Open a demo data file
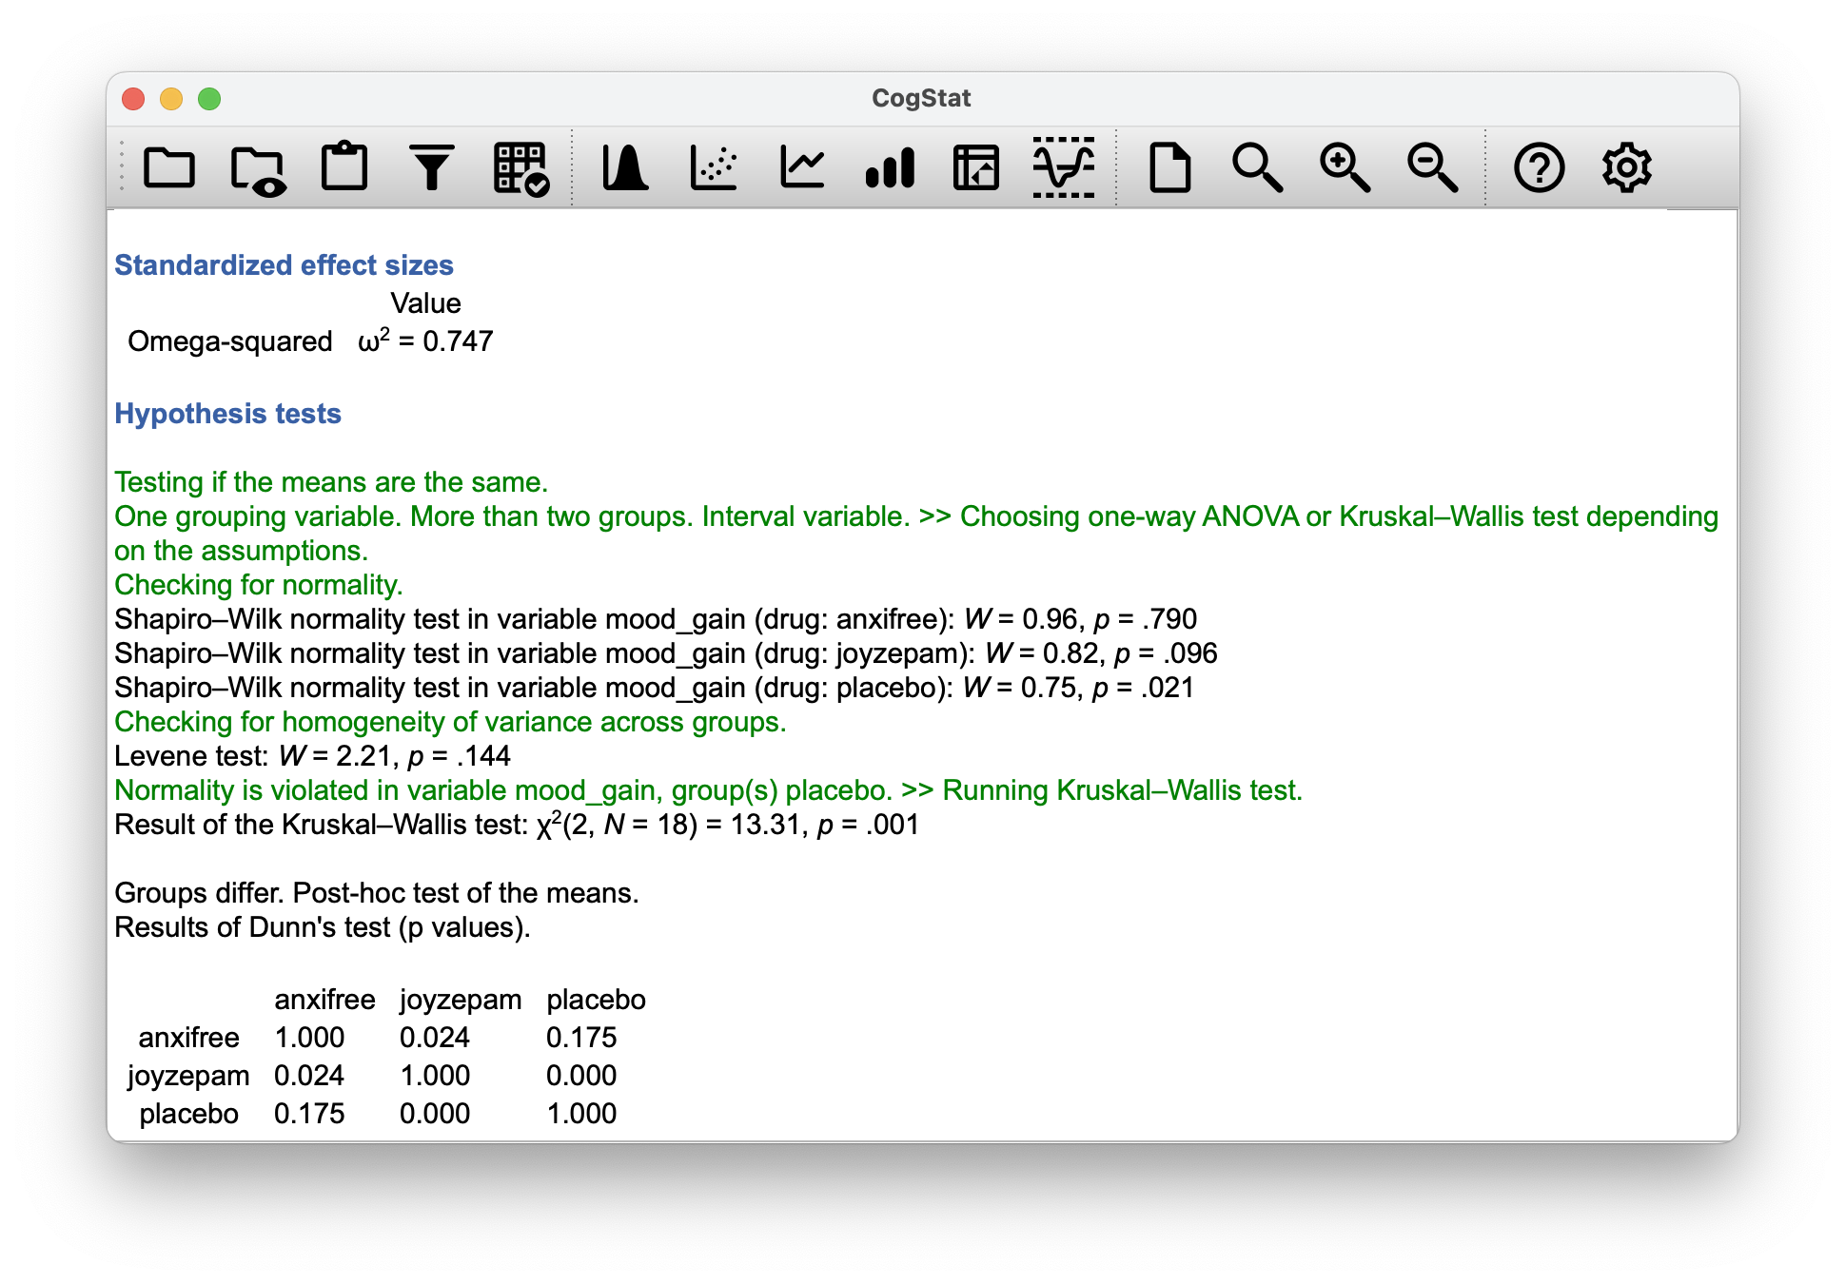The width and height of the screenshot is (1846, 1284). (x=258, y=168)
